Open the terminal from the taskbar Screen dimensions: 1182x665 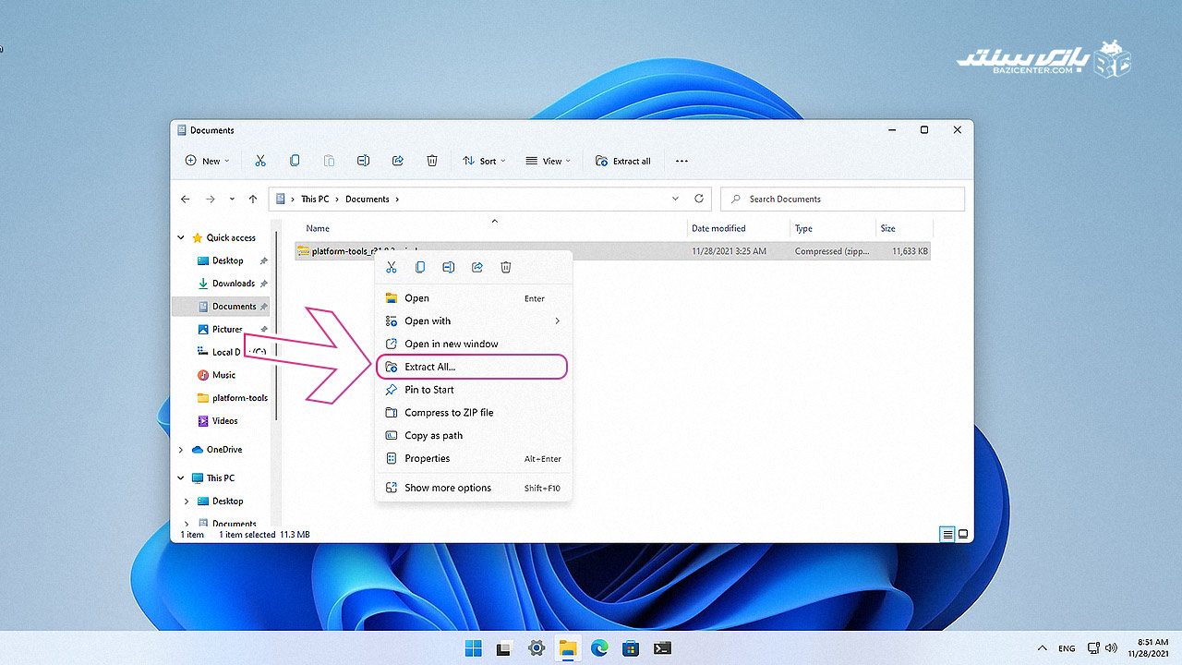coord(662,647)
